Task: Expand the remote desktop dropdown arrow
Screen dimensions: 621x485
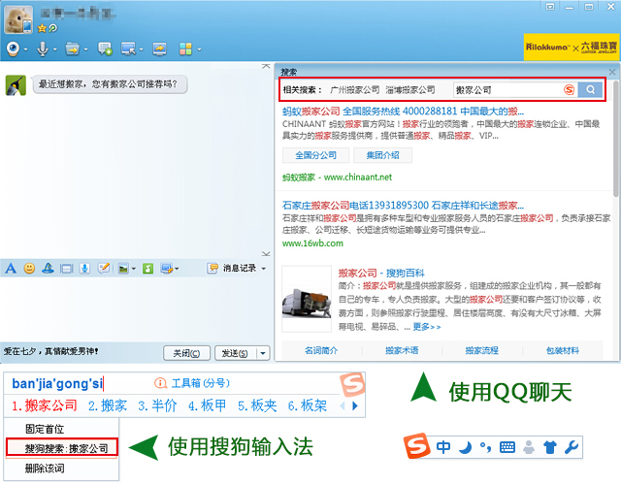Action: point(141,49)
